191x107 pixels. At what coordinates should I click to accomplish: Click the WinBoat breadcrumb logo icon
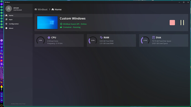click(x=36, y=9)
